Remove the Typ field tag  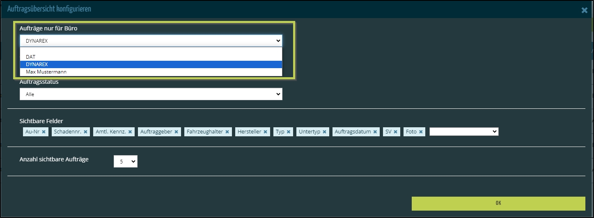click(x=289, y=132)
